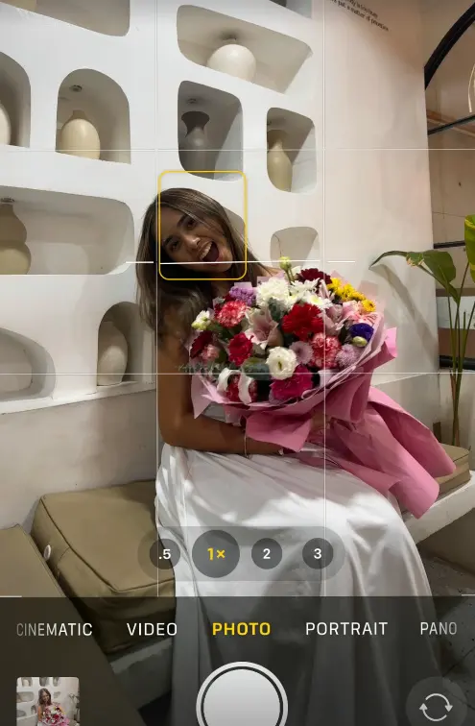Focus on the round white vase up top

tap(231, 60)
